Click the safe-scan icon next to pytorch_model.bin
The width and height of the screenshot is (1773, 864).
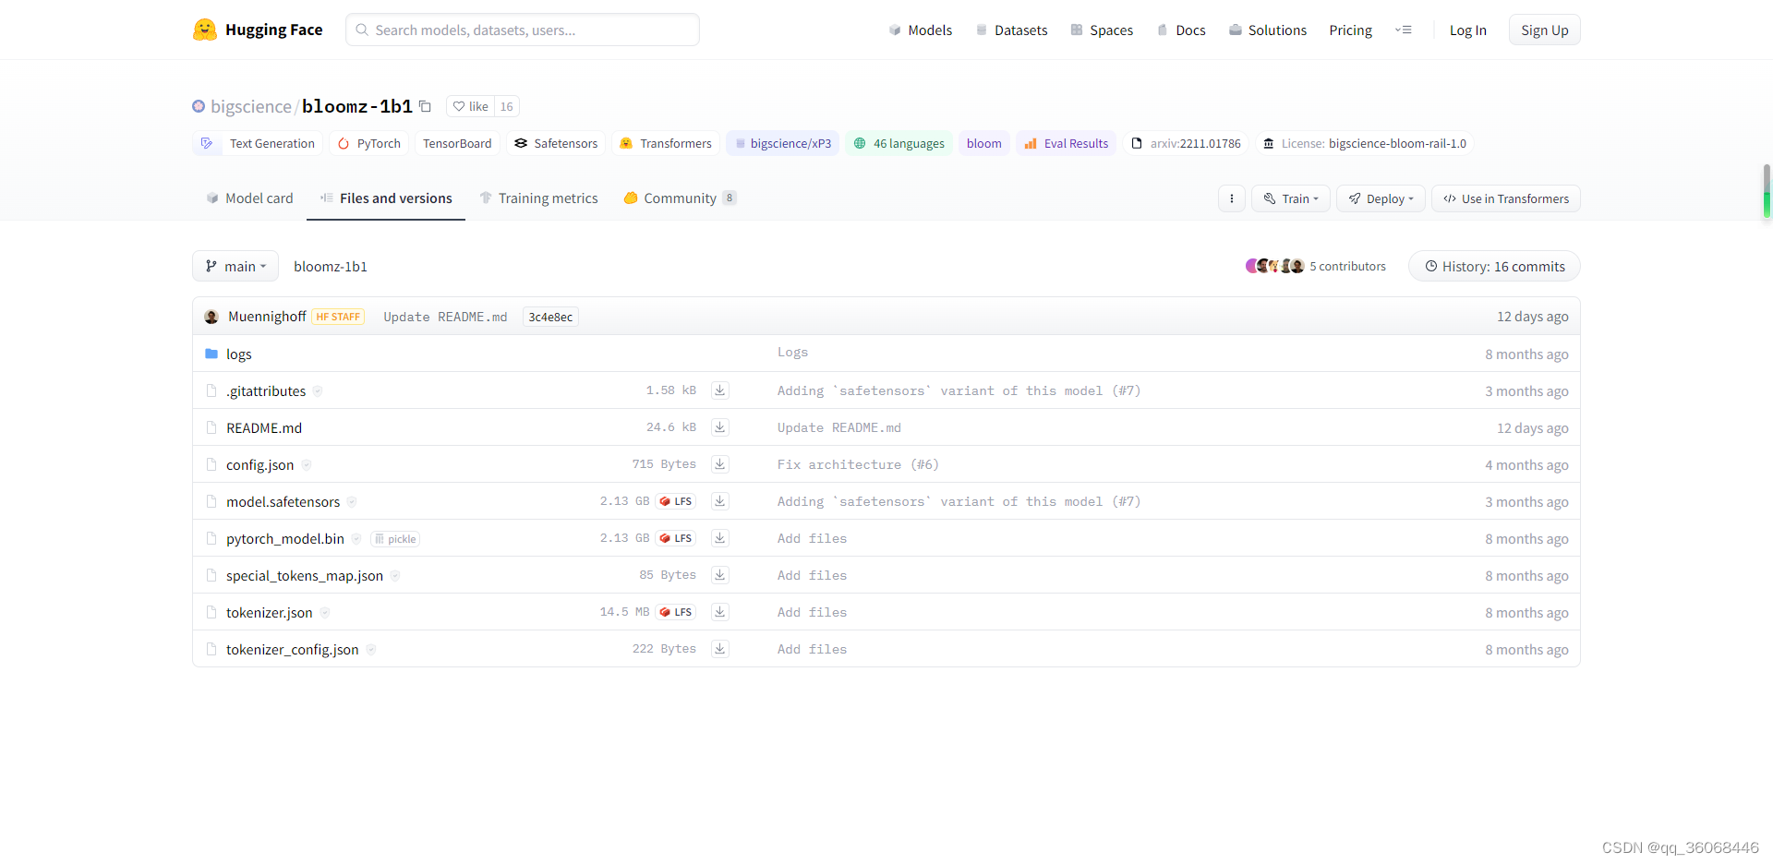coord(356,539)
